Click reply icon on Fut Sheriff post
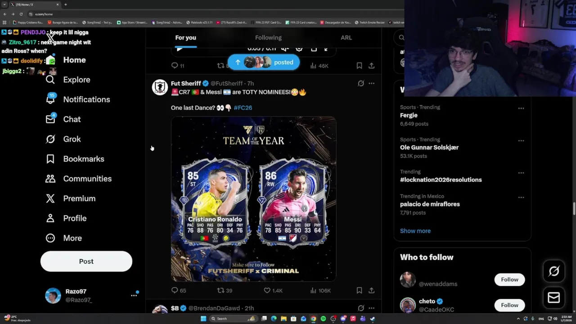This screenshot has width=576, height=324. pyautogui.click(x=175, y=290)
